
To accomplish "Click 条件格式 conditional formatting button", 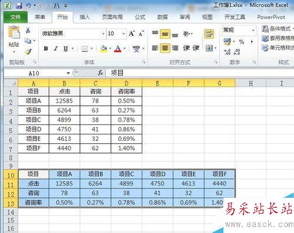I will (x=278, y=29).
